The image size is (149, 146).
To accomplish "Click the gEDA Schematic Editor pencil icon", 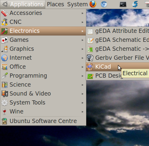I will (x=90, y=40).
